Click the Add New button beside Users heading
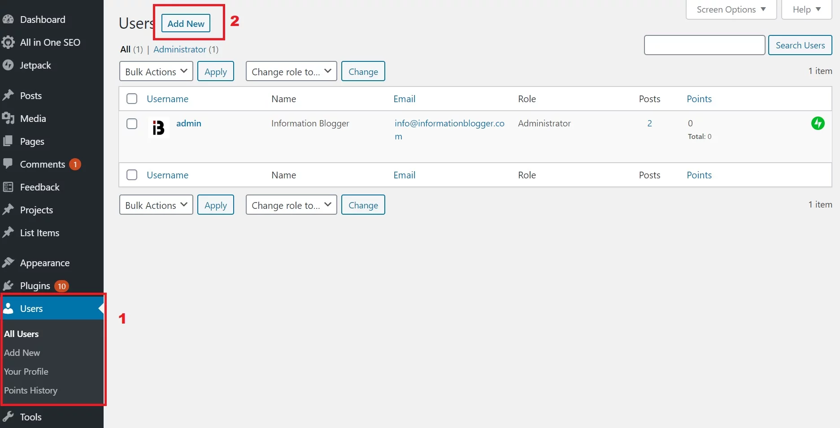The height and width of the screenshot is (428, 840). (186, 24)
